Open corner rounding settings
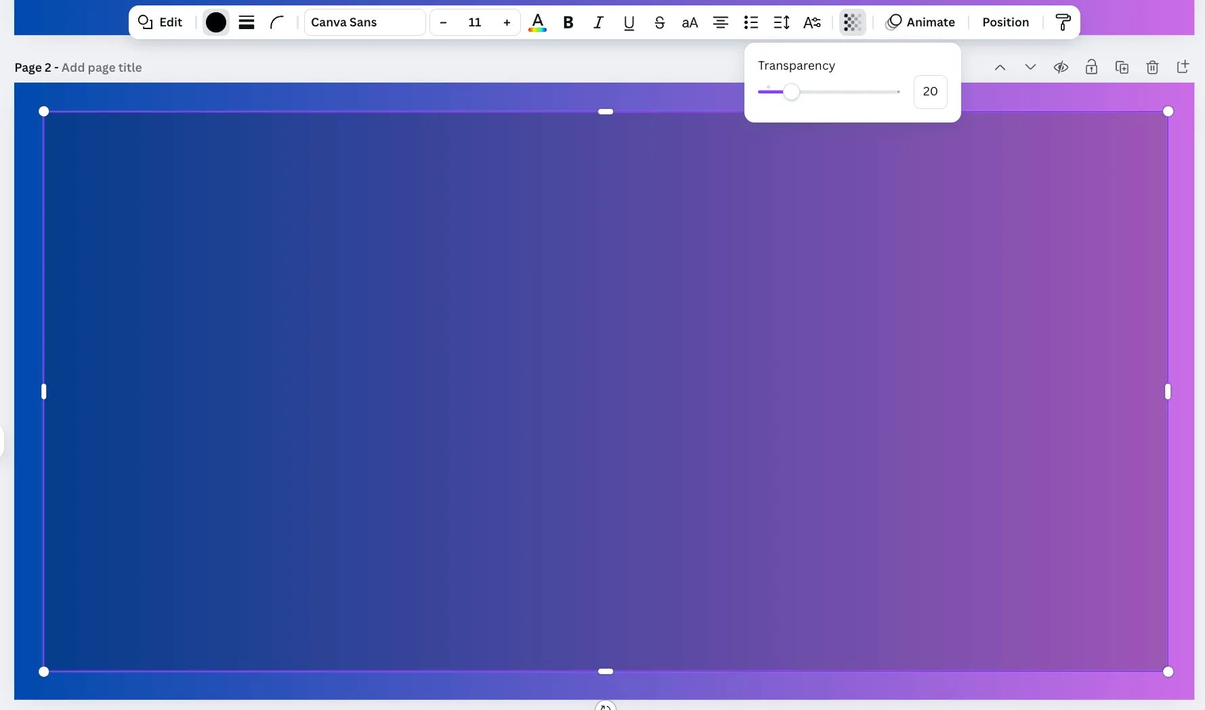The width and height of the screenshot is (1205, 710). pos(276,22)
